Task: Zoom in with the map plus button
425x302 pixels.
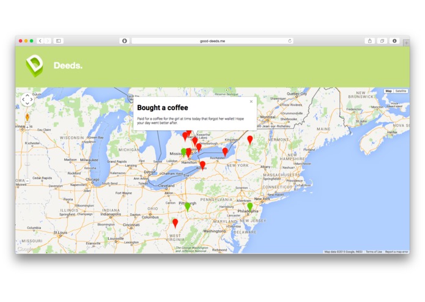Action: pyautogui.click(x=27, y=127)
